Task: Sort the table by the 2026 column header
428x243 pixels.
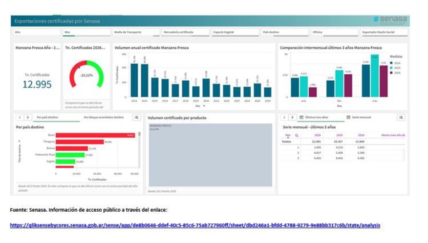Action: click(x=318, y=135)
